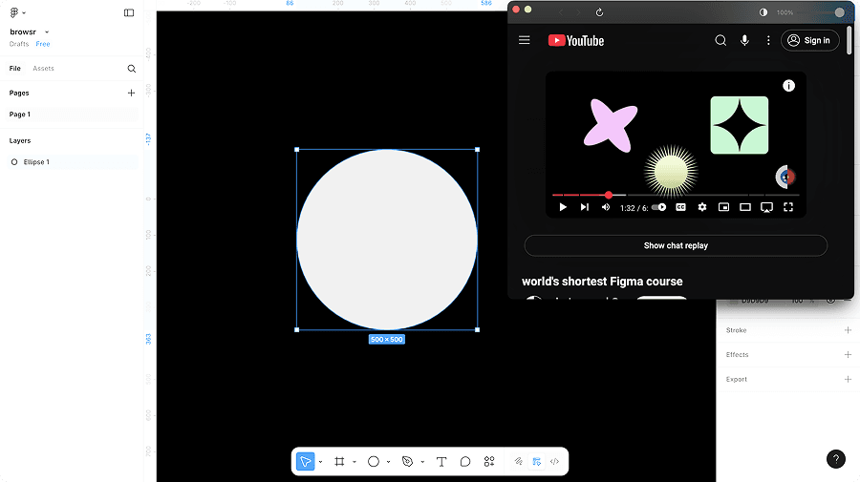Search layers with magnifier icon
860x482 pixels.
(x=132, y=69)
